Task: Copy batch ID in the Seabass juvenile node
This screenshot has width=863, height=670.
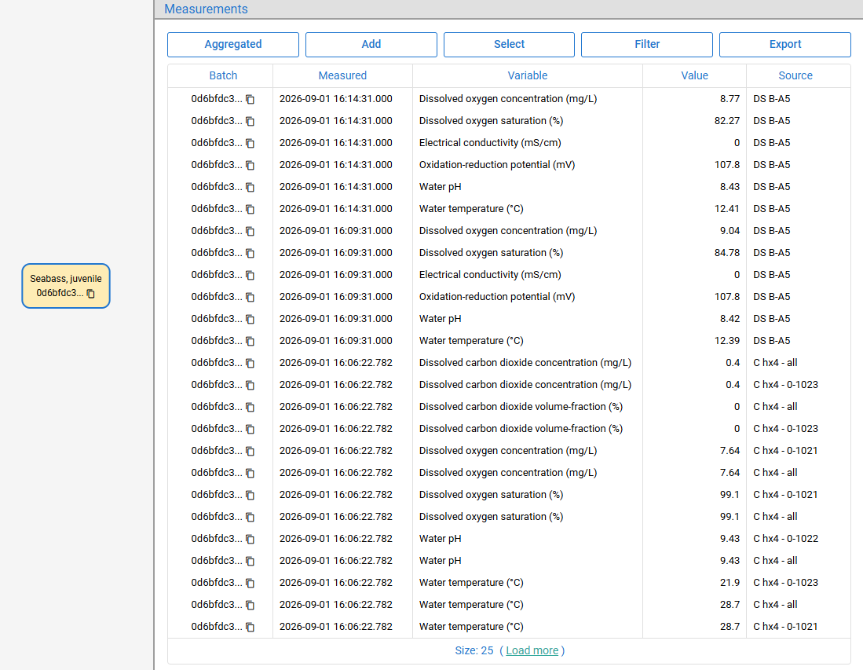Action: pos(91,294)
